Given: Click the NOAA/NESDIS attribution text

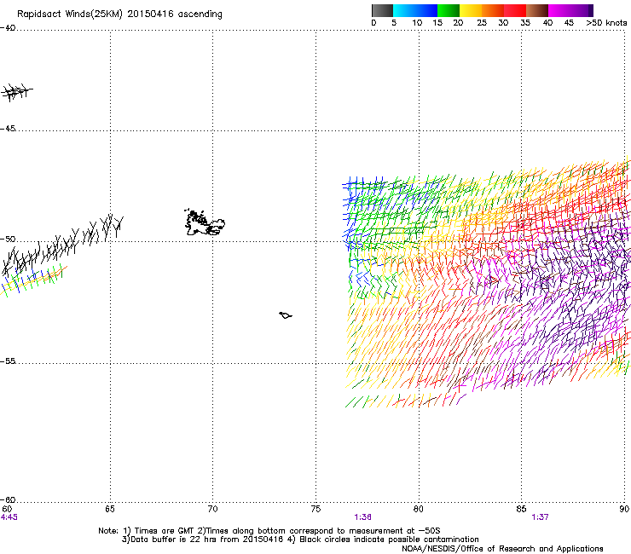Looking at the screenshot, I should coord(502,549).
